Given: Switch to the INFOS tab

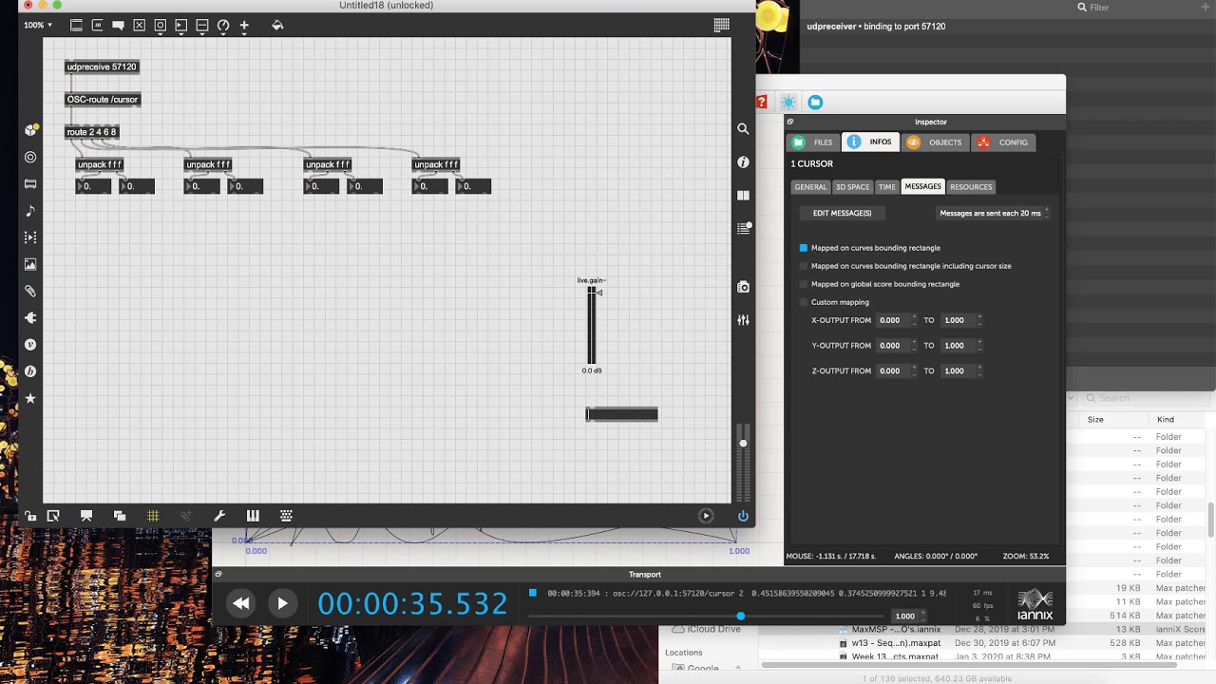Looking at the screenshot, I should click(870, 142).
